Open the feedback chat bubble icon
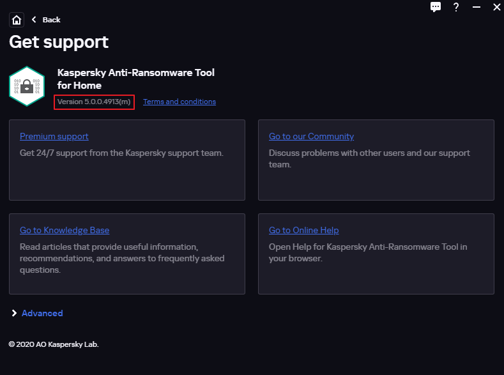The image size is (504, 375). (436, 7)
